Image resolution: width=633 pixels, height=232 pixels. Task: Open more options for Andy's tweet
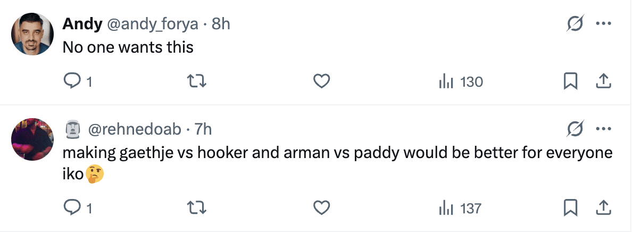tap(603, 24)
